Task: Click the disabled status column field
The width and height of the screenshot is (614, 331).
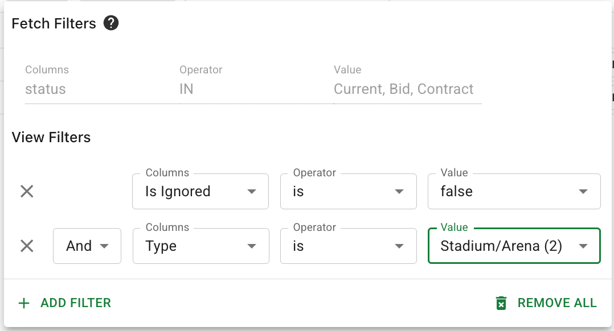Action: click(x=102, y=89)
